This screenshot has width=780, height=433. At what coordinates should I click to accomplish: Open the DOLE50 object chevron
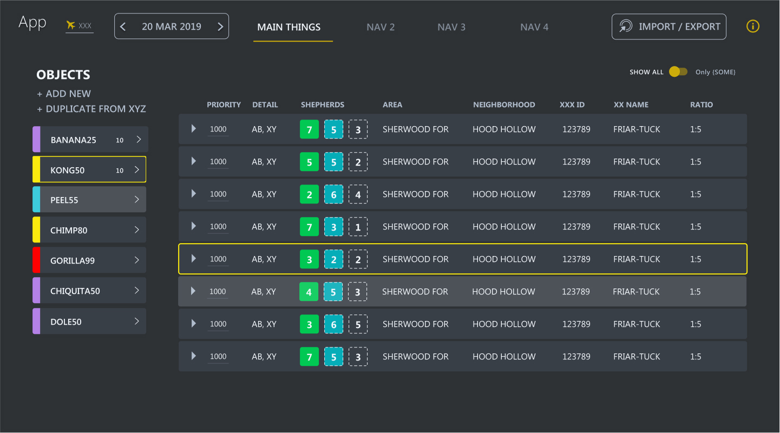coord(137,321)
